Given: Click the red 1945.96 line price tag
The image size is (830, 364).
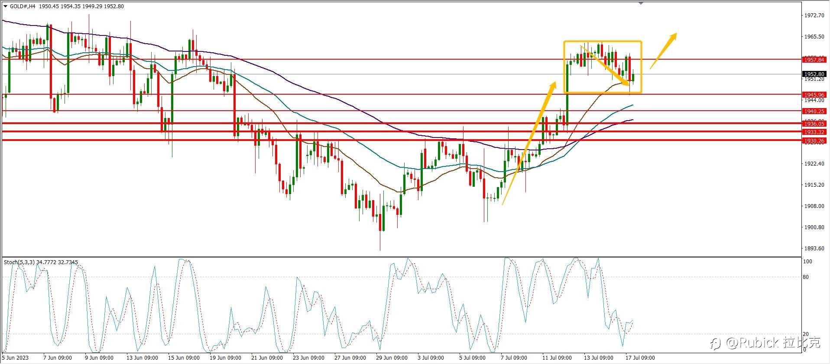Looking at the screenshot, I should click(x=814, y=95).
